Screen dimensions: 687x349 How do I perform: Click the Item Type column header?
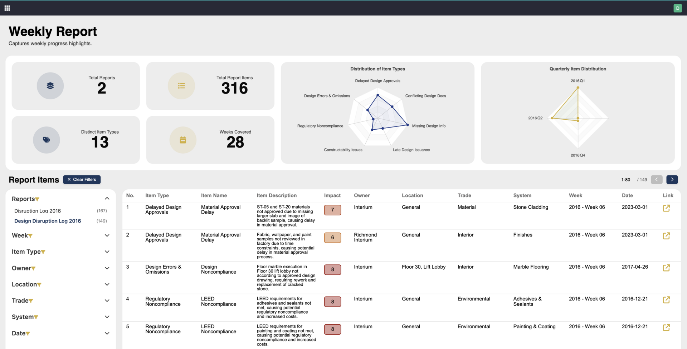click(157, 195)
